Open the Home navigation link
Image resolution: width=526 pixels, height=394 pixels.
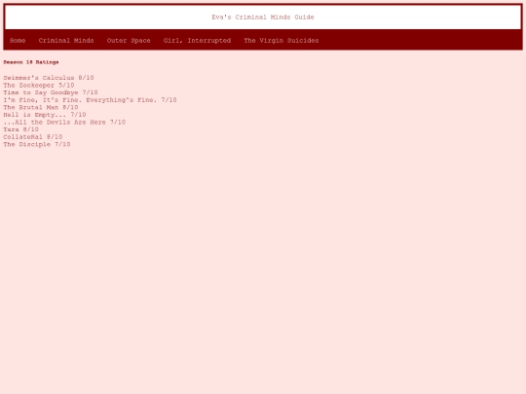coord(18,41)
